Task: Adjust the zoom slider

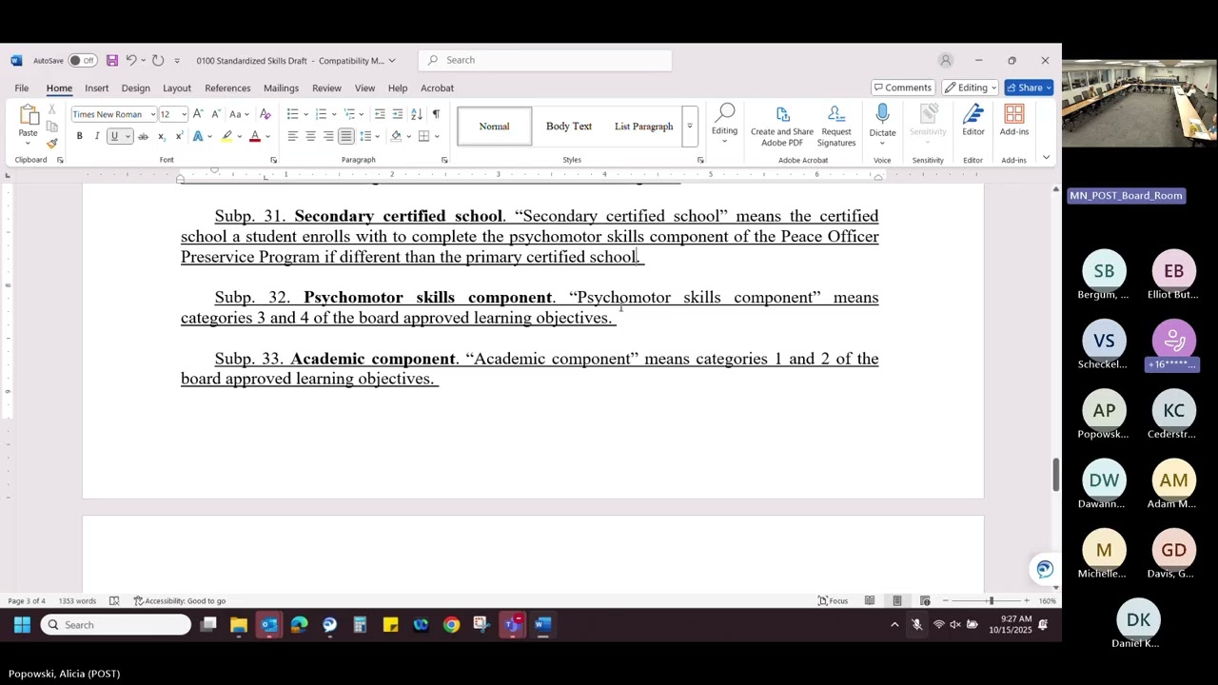Action: (x=991, y=601)
